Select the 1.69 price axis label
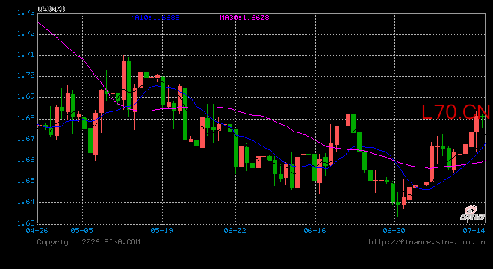 click(x=26, y=96)
